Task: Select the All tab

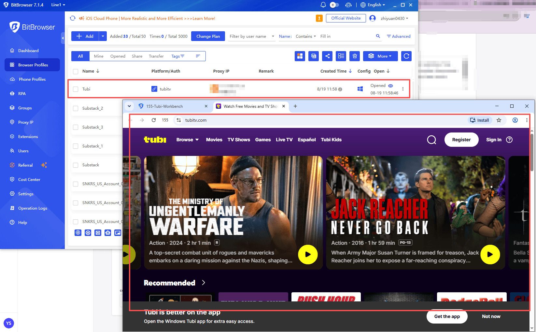Action: coord(80,56)
